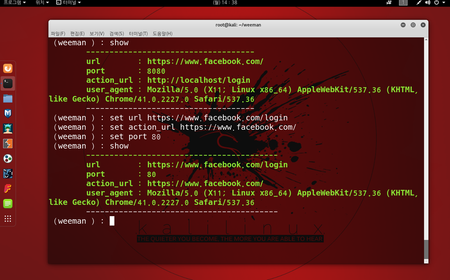Image resolution: width=450 pixels, height=280 pixels.
Task: Click the screen recorder icon in top bar
Action: pyautogui.click(x=389, y=3)
